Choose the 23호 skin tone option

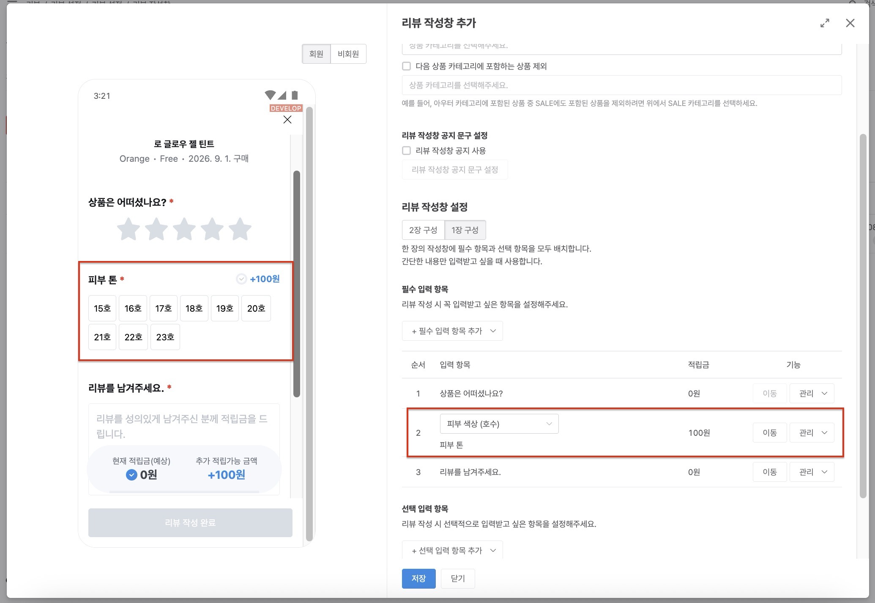coord(165,337)
